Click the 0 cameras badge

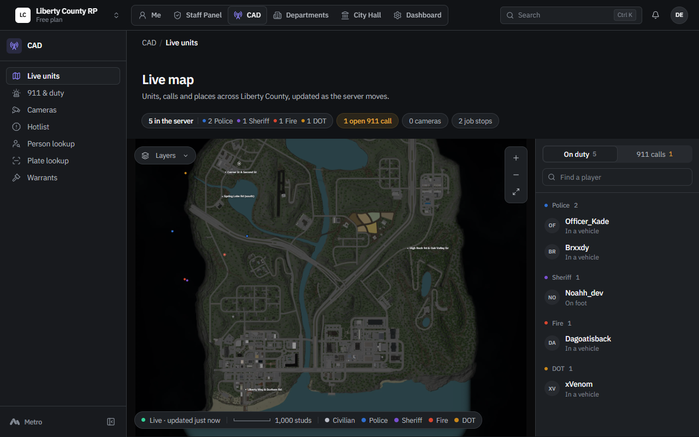tap(425, 121)
